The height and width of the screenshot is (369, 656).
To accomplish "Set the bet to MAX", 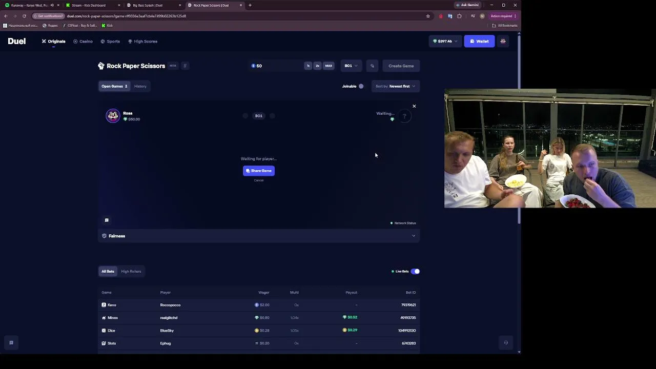I will tap(329, 66).
